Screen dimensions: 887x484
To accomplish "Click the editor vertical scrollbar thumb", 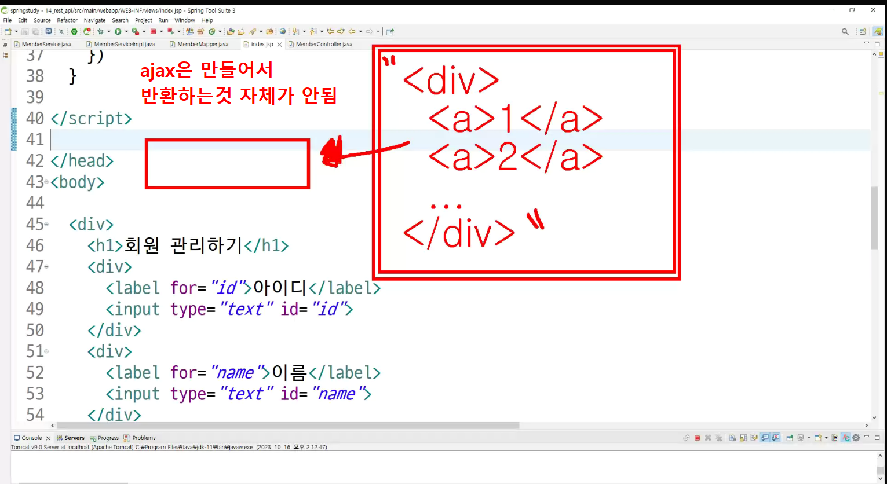I will [874, 218].
